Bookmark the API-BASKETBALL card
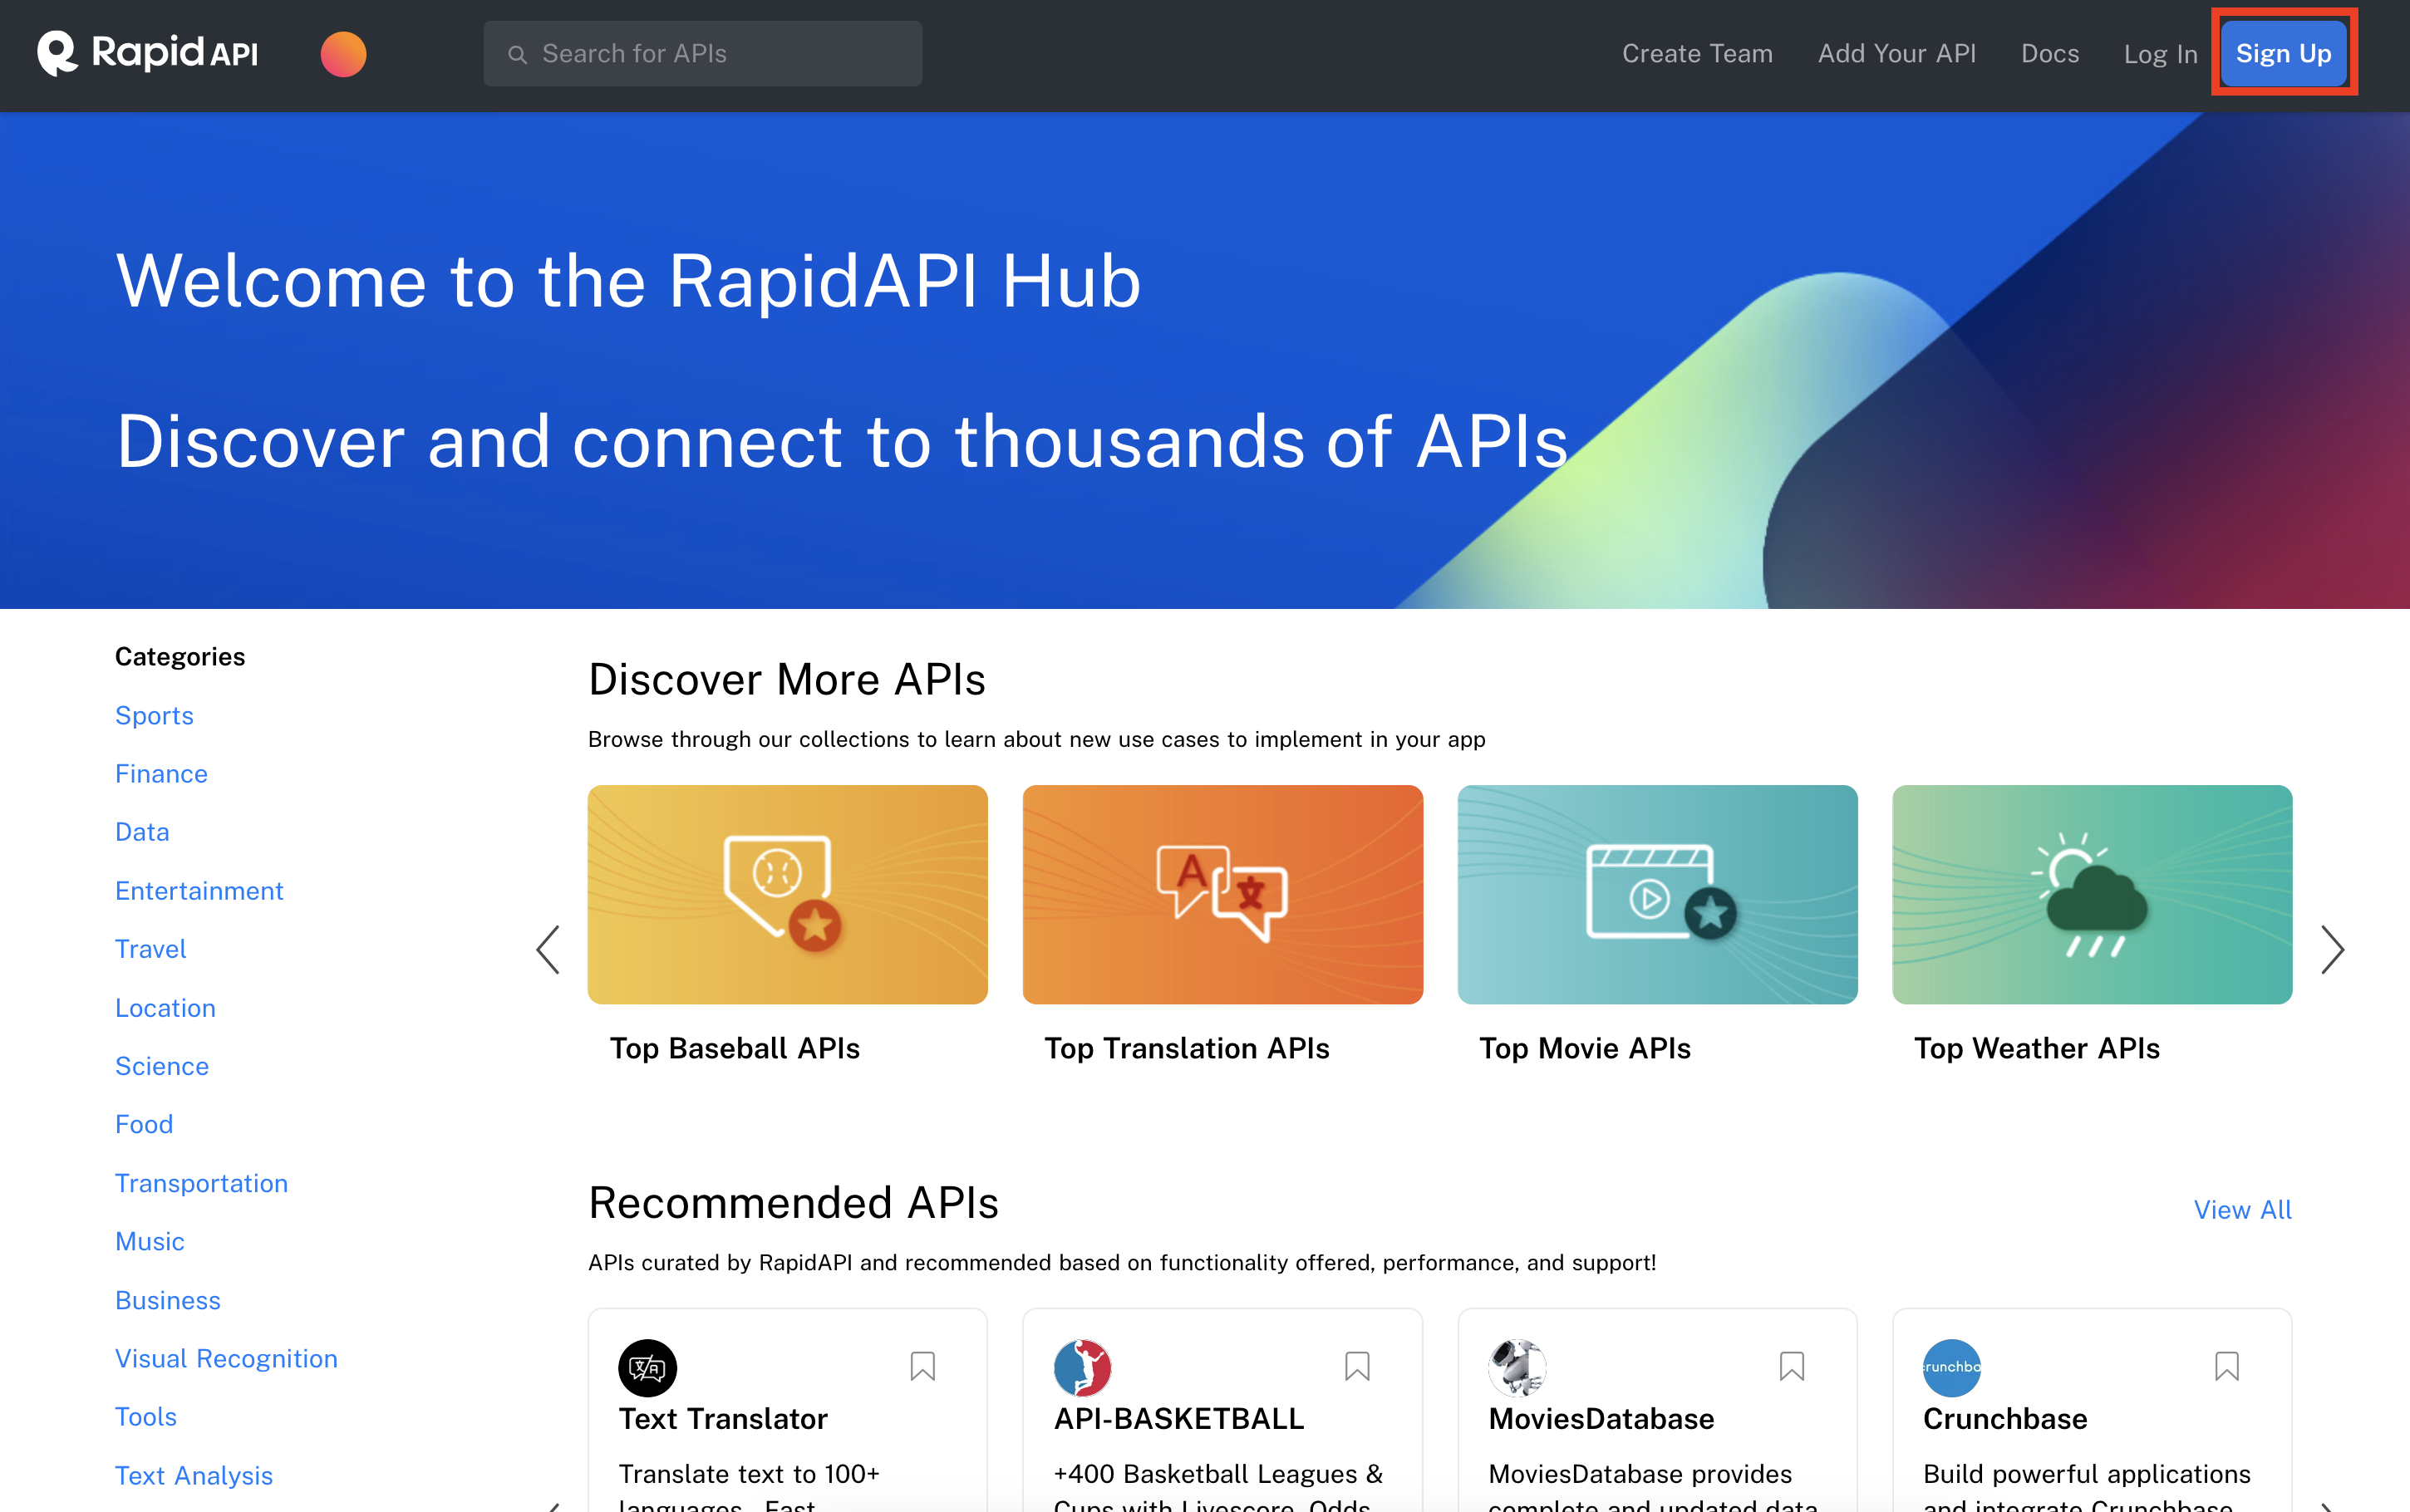Viewport: 2410px width, 1512px height. point(1357,1366)
